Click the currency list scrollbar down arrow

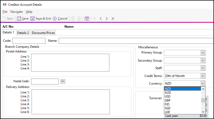tap(203, 112)
